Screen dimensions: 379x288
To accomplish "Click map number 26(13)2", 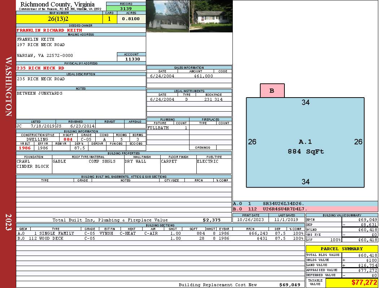I will click(58, 19).
